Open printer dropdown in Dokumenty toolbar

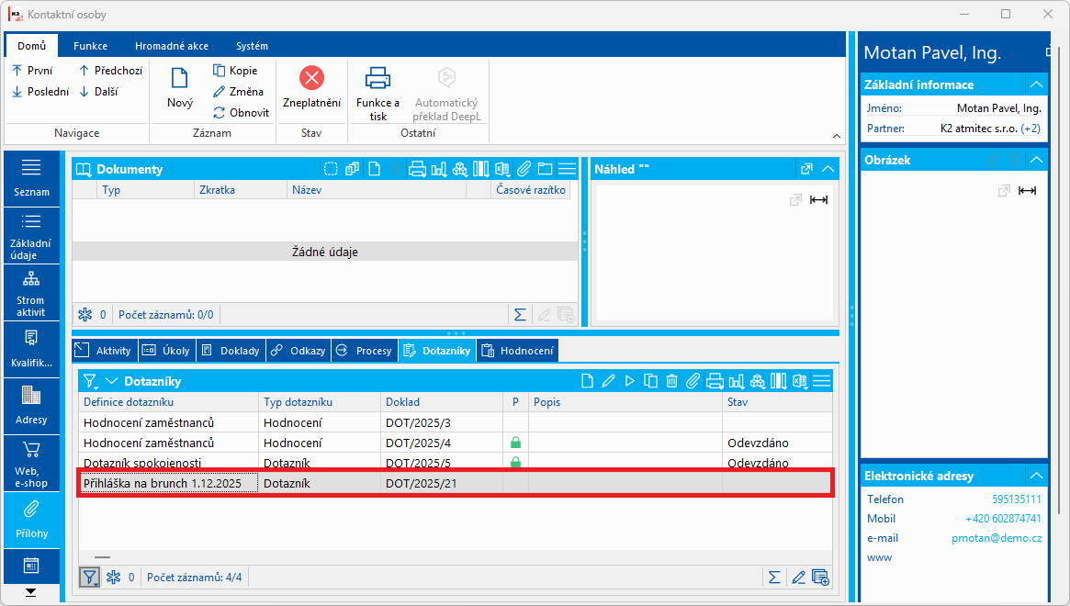pos(417,169)
